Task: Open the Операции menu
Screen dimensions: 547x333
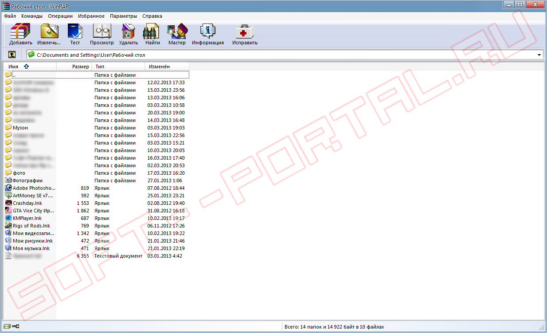Action: pyautogui.click(x=60, y=16)
